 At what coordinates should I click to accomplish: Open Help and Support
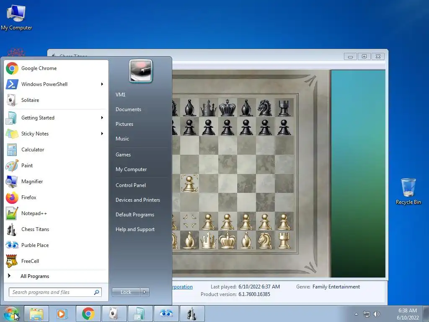[x=135, y=229]
